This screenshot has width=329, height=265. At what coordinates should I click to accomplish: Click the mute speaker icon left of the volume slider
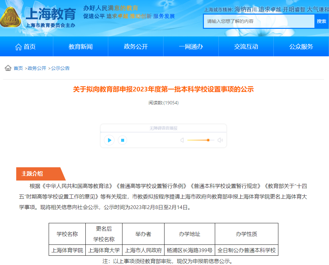182,140
